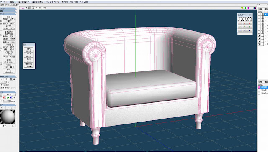Collapse the operation panel via its header button

(x=250, y=15)
